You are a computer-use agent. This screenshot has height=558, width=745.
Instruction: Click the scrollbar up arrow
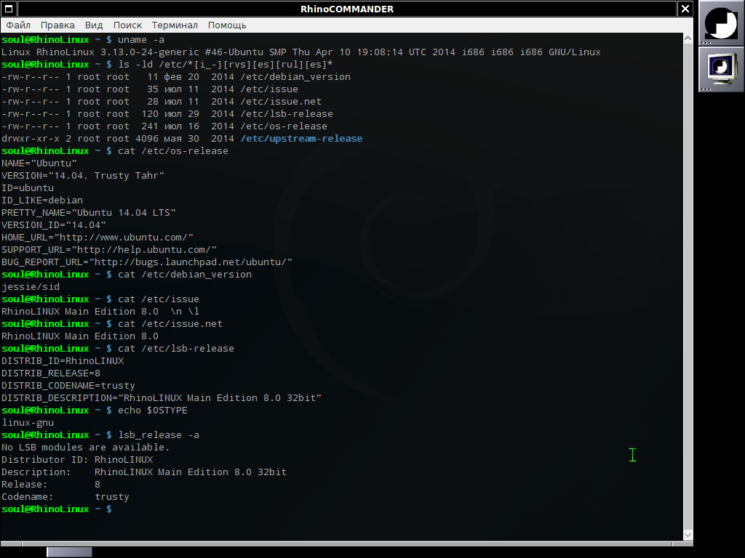(688, 38)
